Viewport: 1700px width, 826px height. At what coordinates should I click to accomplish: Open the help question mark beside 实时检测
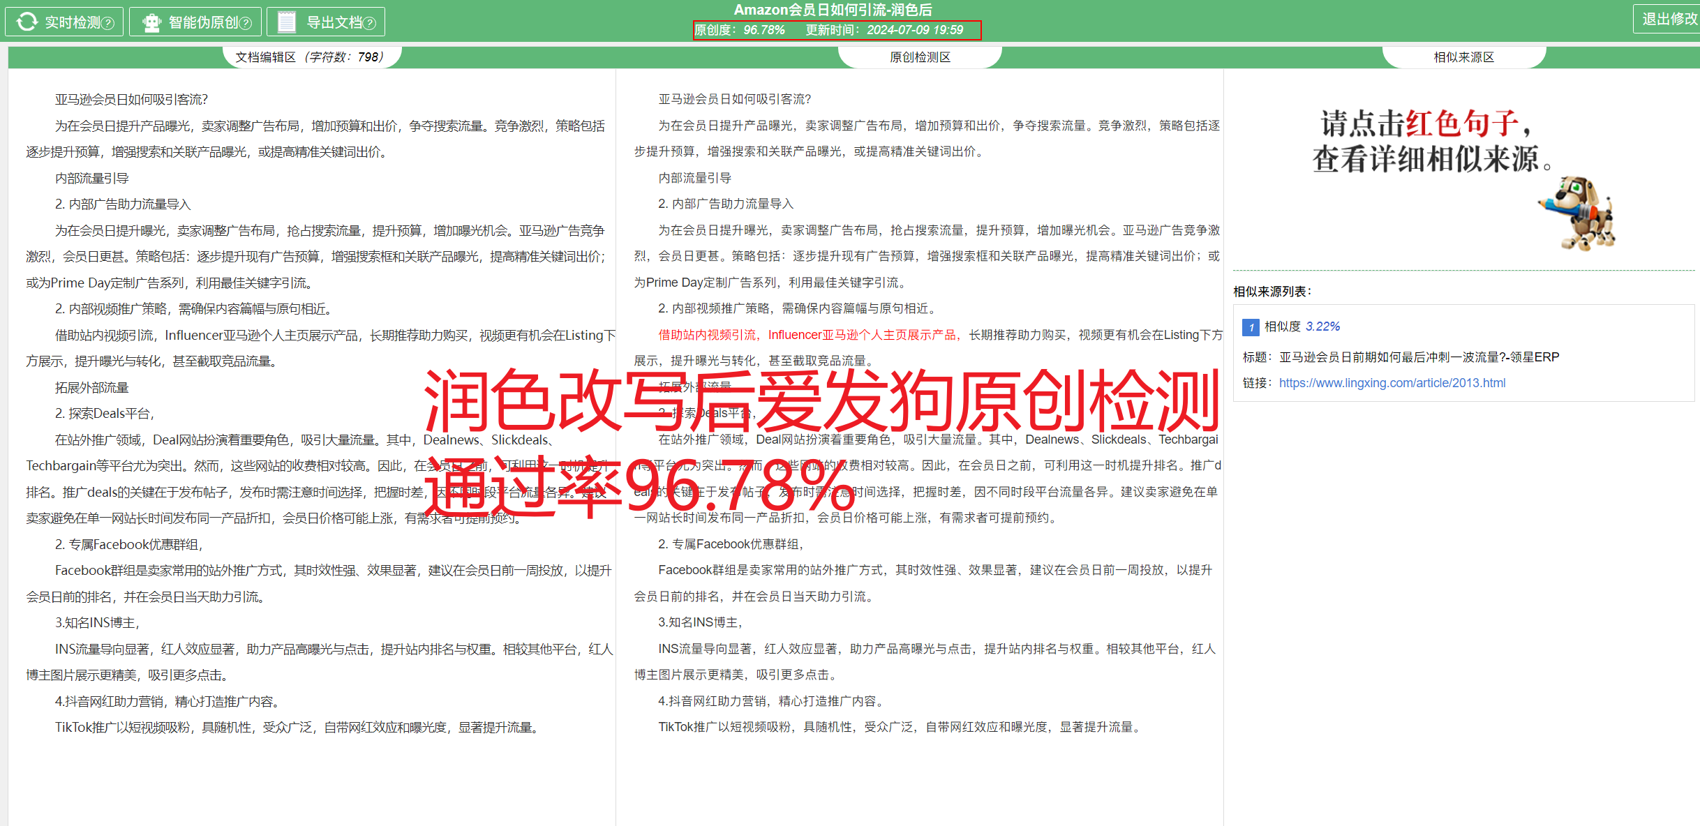pos(108,23)
